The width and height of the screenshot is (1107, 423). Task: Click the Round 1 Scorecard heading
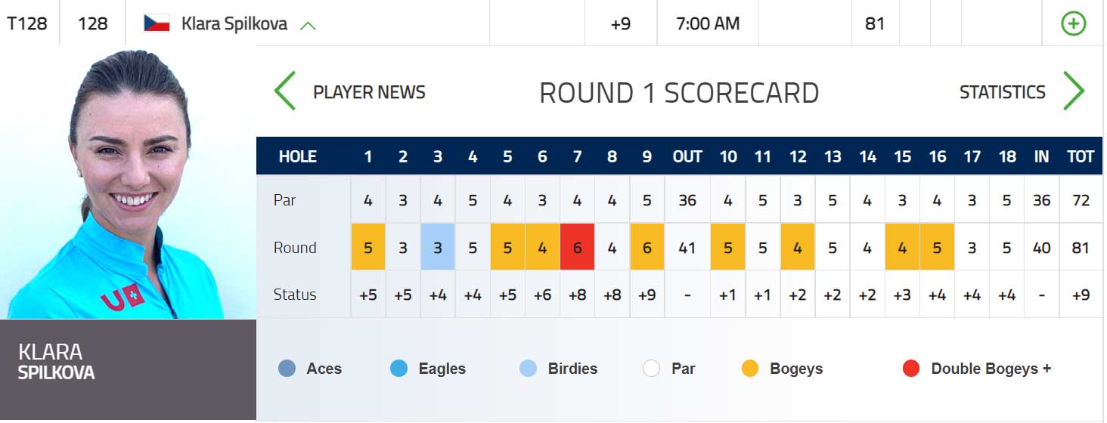(679, 93)
